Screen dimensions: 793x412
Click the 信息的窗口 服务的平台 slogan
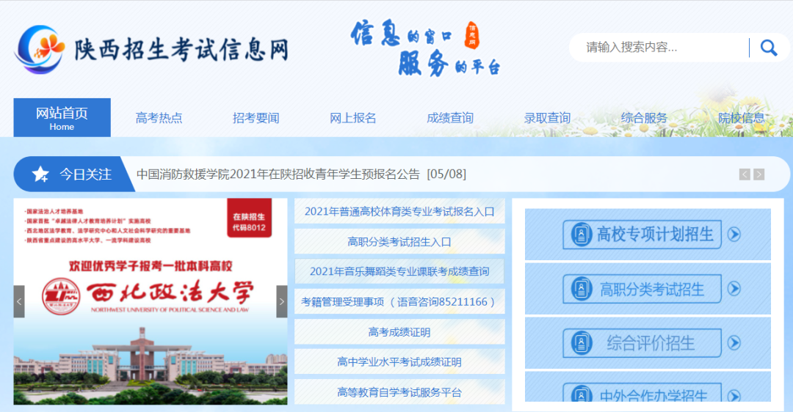click(425, 48)
